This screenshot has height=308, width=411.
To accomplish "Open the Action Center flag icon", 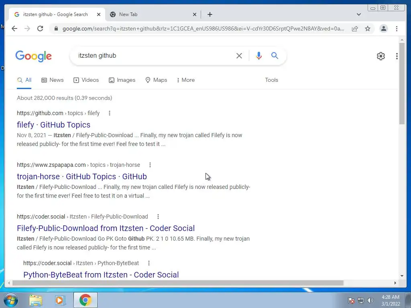I will click(x=351, y=300).
